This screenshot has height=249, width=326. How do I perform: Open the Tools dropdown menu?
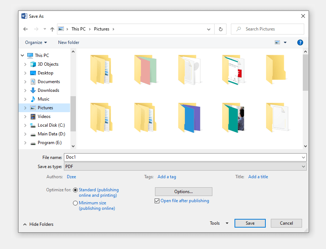[219, 223]
